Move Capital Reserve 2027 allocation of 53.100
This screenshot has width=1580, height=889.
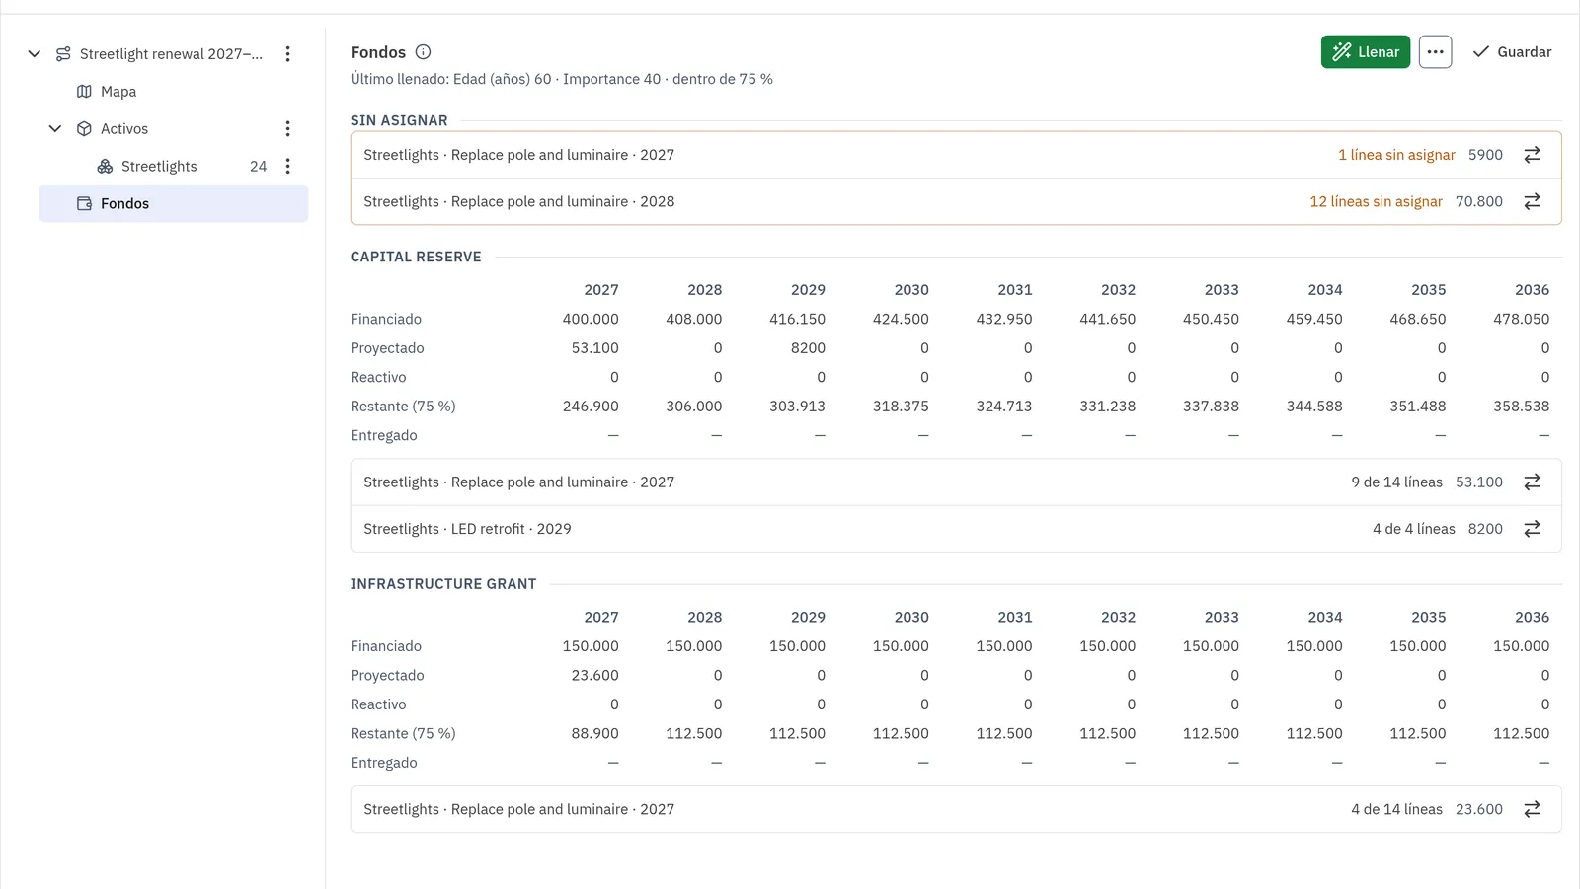(1532, 482)
